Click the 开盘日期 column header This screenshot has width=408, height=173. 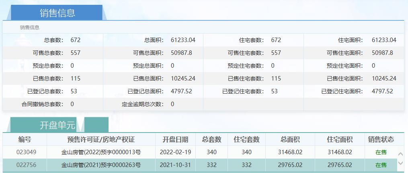tap(175, 139)
